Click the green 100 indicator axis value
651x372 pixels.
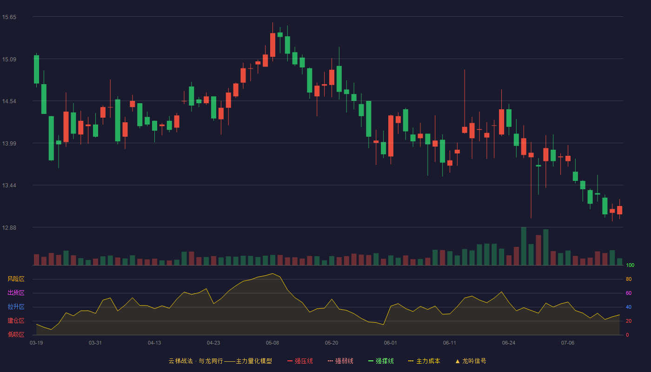[630, 266]
